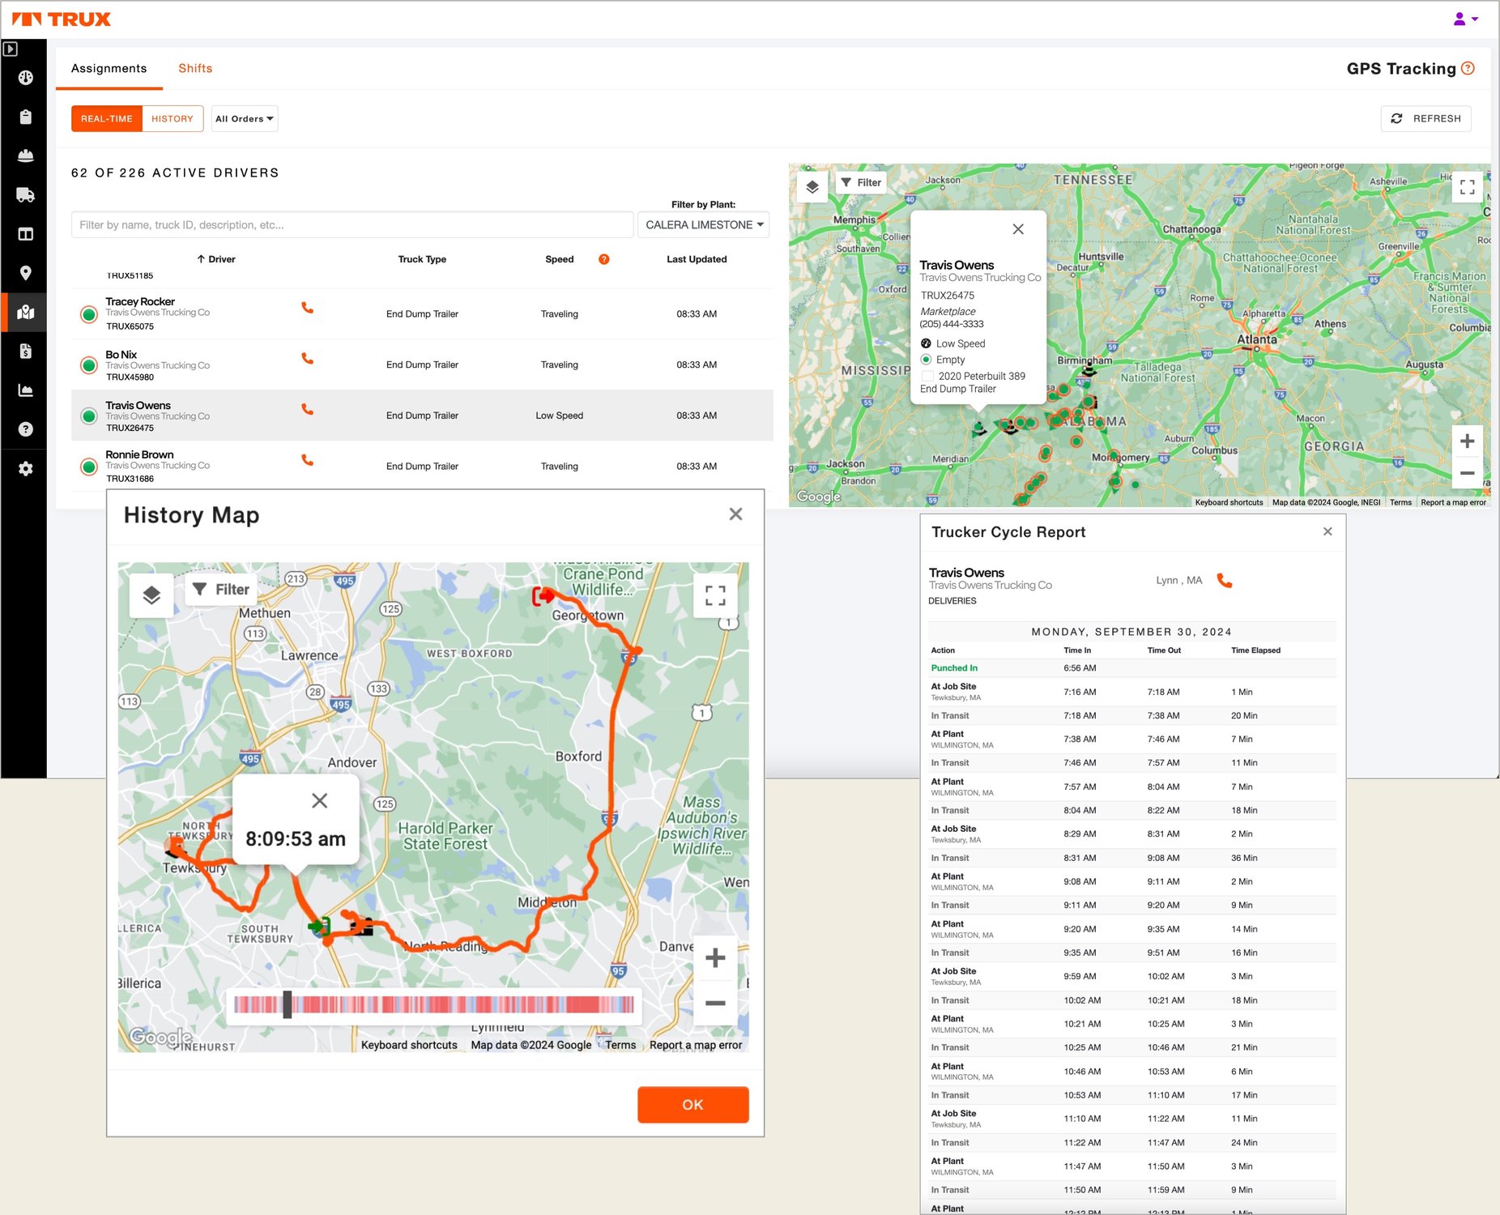Enter fullscreen on the main map
This screenshot has width=1500, height=1215.
pyautogui.click(x=1467, y=187)
